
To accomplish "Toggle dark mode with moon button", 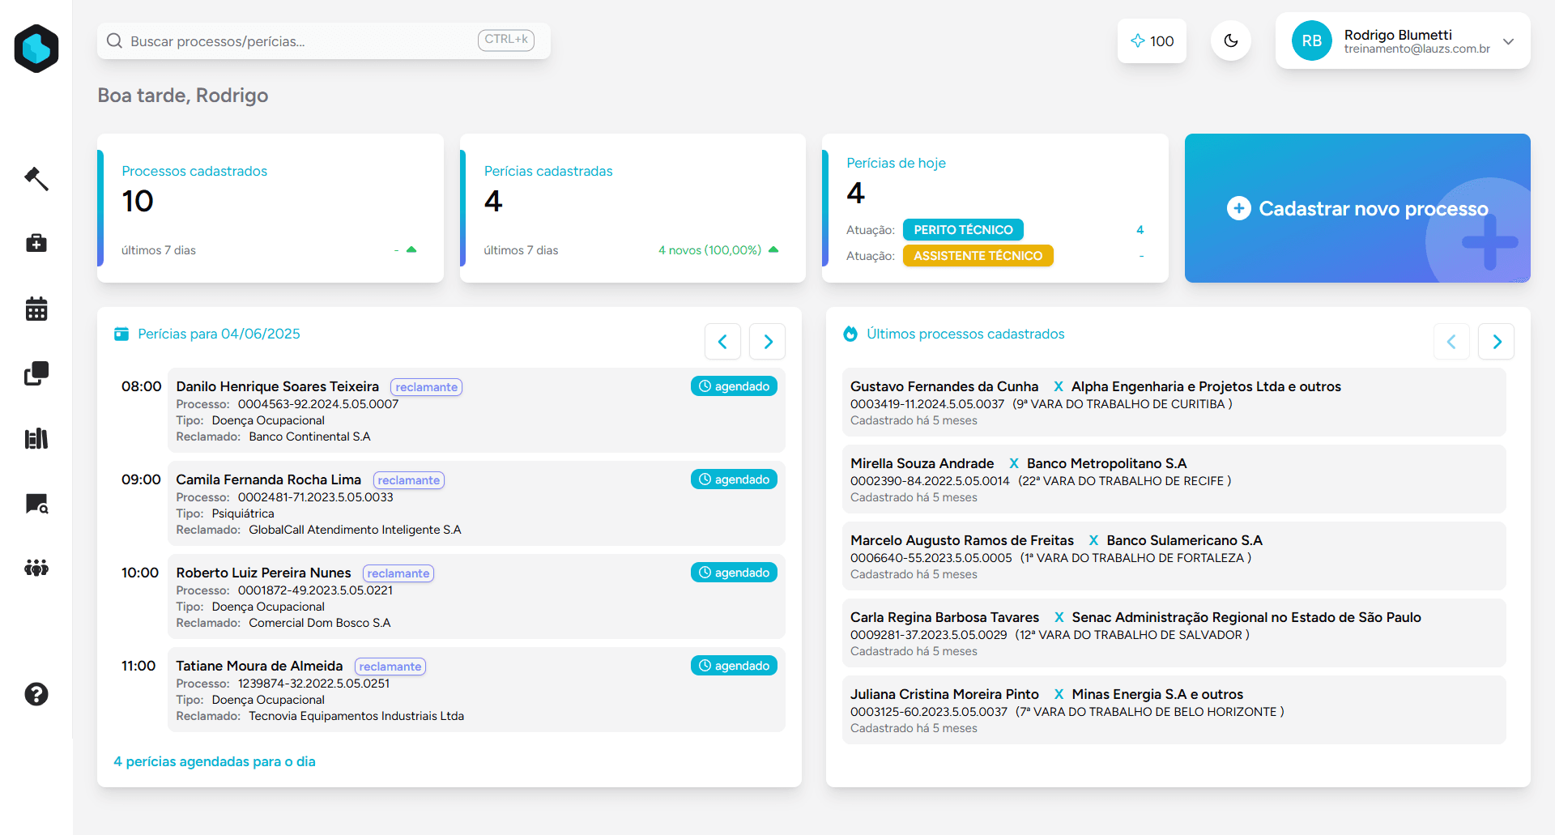I will click(1230, 41).
